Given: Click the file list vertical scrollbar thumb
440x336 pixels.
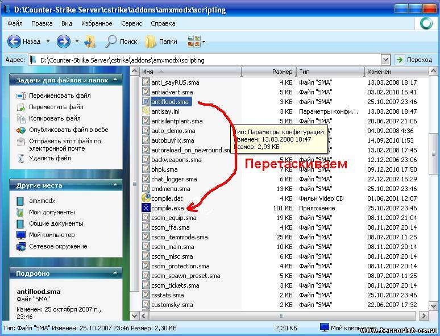Looking at the screenshot, I should [x=433, y=153].
